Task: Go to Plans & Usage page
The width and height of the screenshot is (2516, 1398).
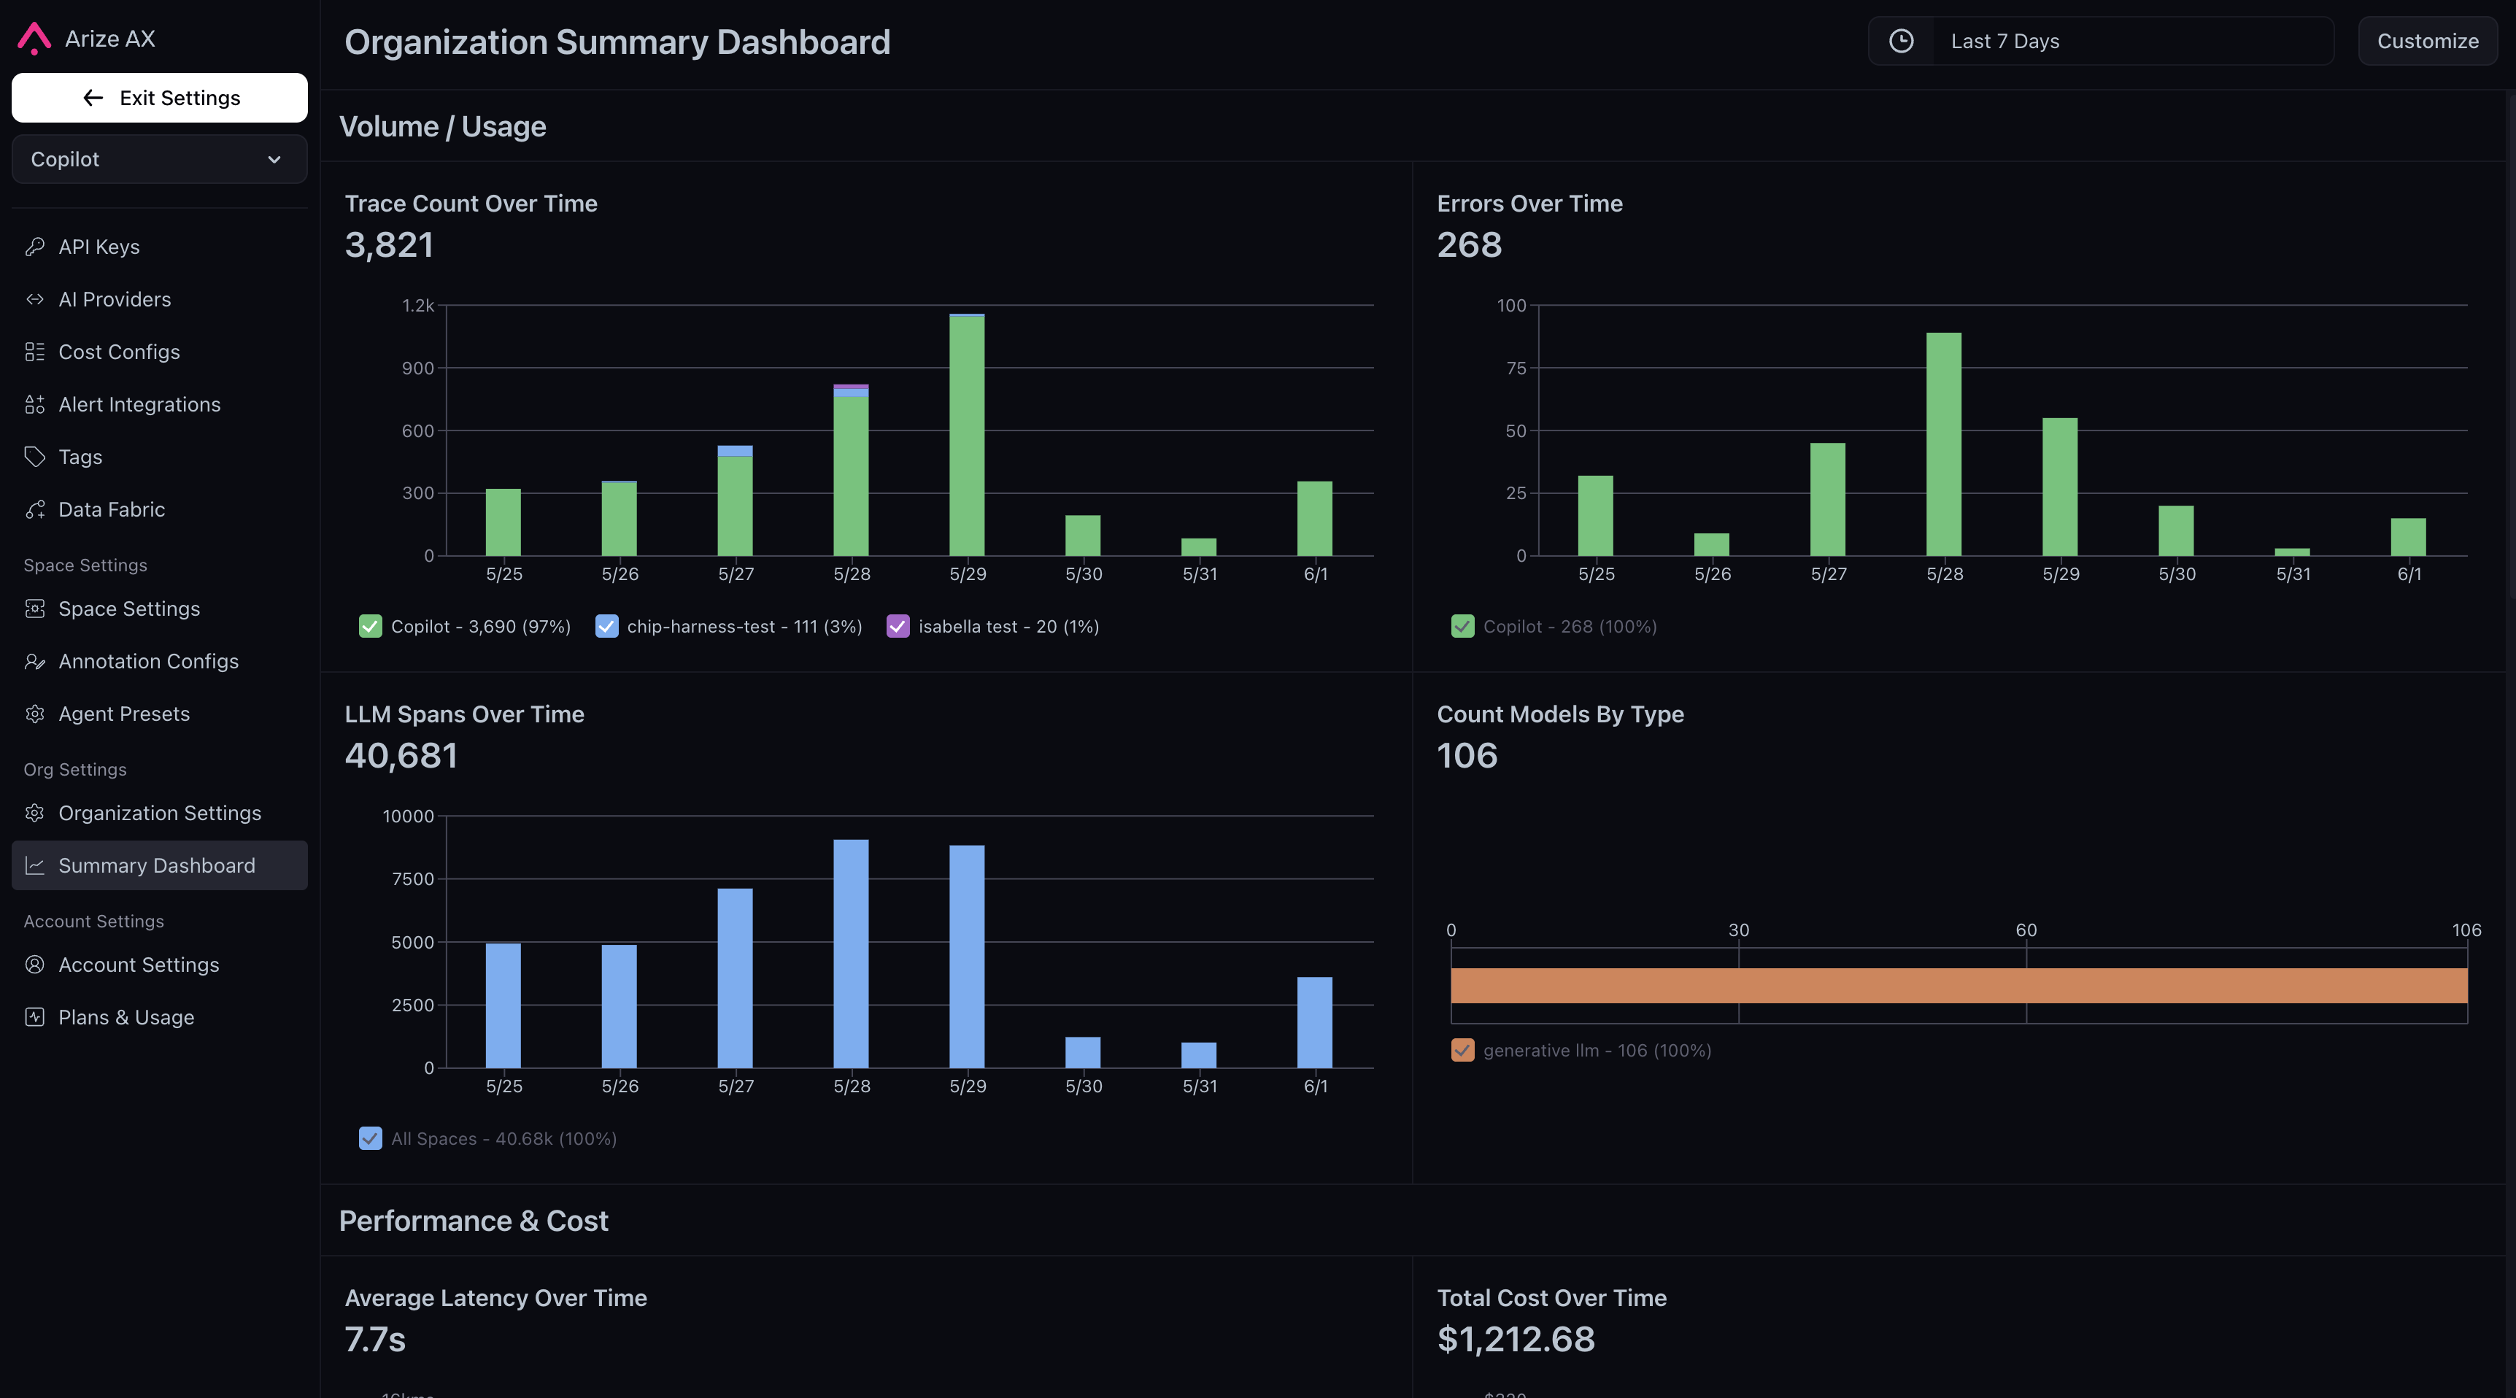Action: (159, 1017)
